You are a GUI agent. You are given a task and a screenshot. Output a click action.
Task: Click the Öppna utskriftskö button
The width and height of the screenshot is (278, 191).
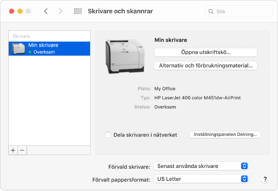pos(205,52)
